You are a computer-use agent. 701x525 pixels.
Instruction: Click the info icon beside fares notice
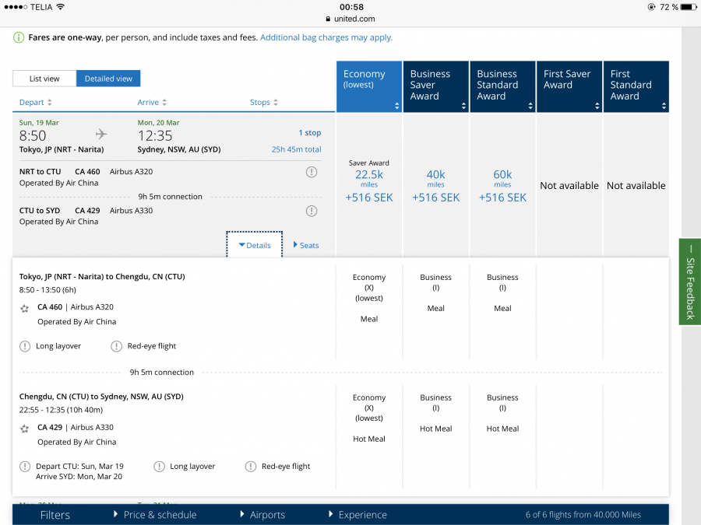pyautogui.click(x=19, y=37)
